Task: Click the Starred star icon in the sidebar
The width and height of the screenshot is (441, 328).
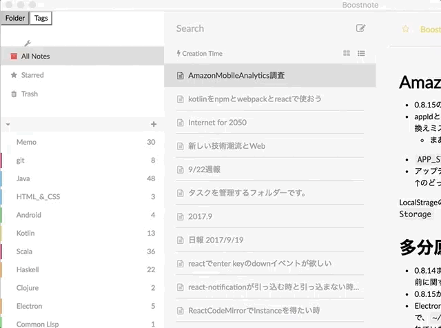Action: 14,75
